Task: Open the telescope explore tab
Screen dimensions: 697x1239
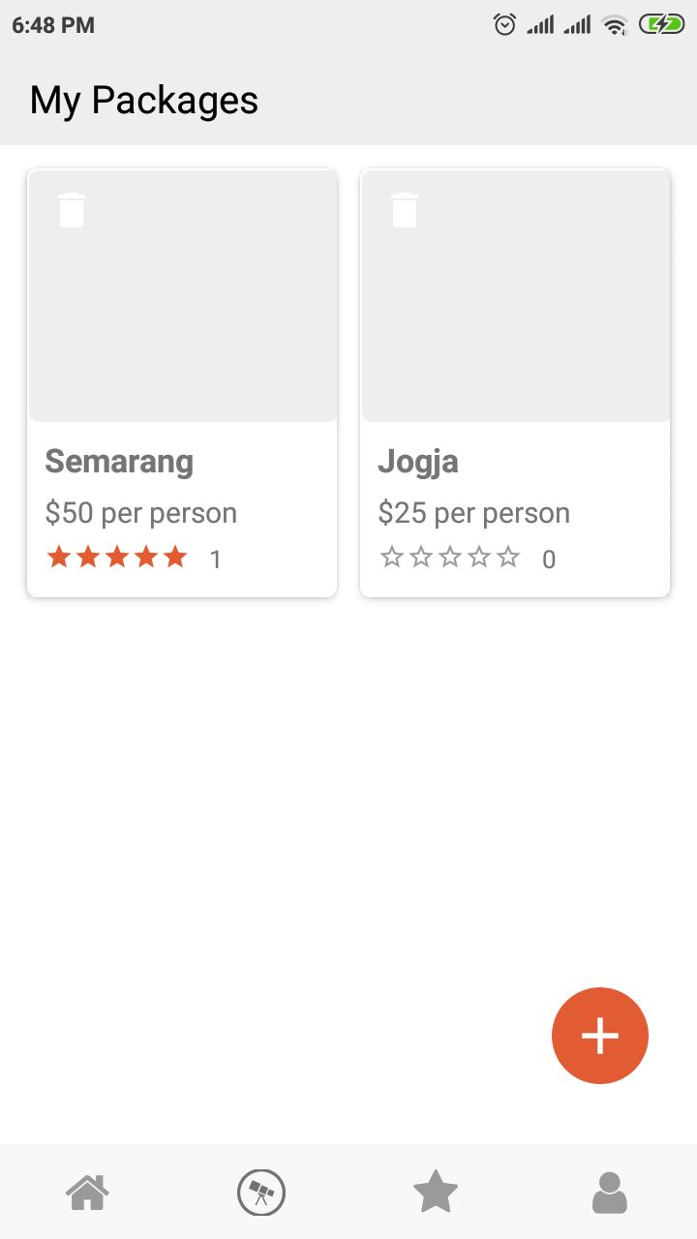Action: (x=261, y=1192)
